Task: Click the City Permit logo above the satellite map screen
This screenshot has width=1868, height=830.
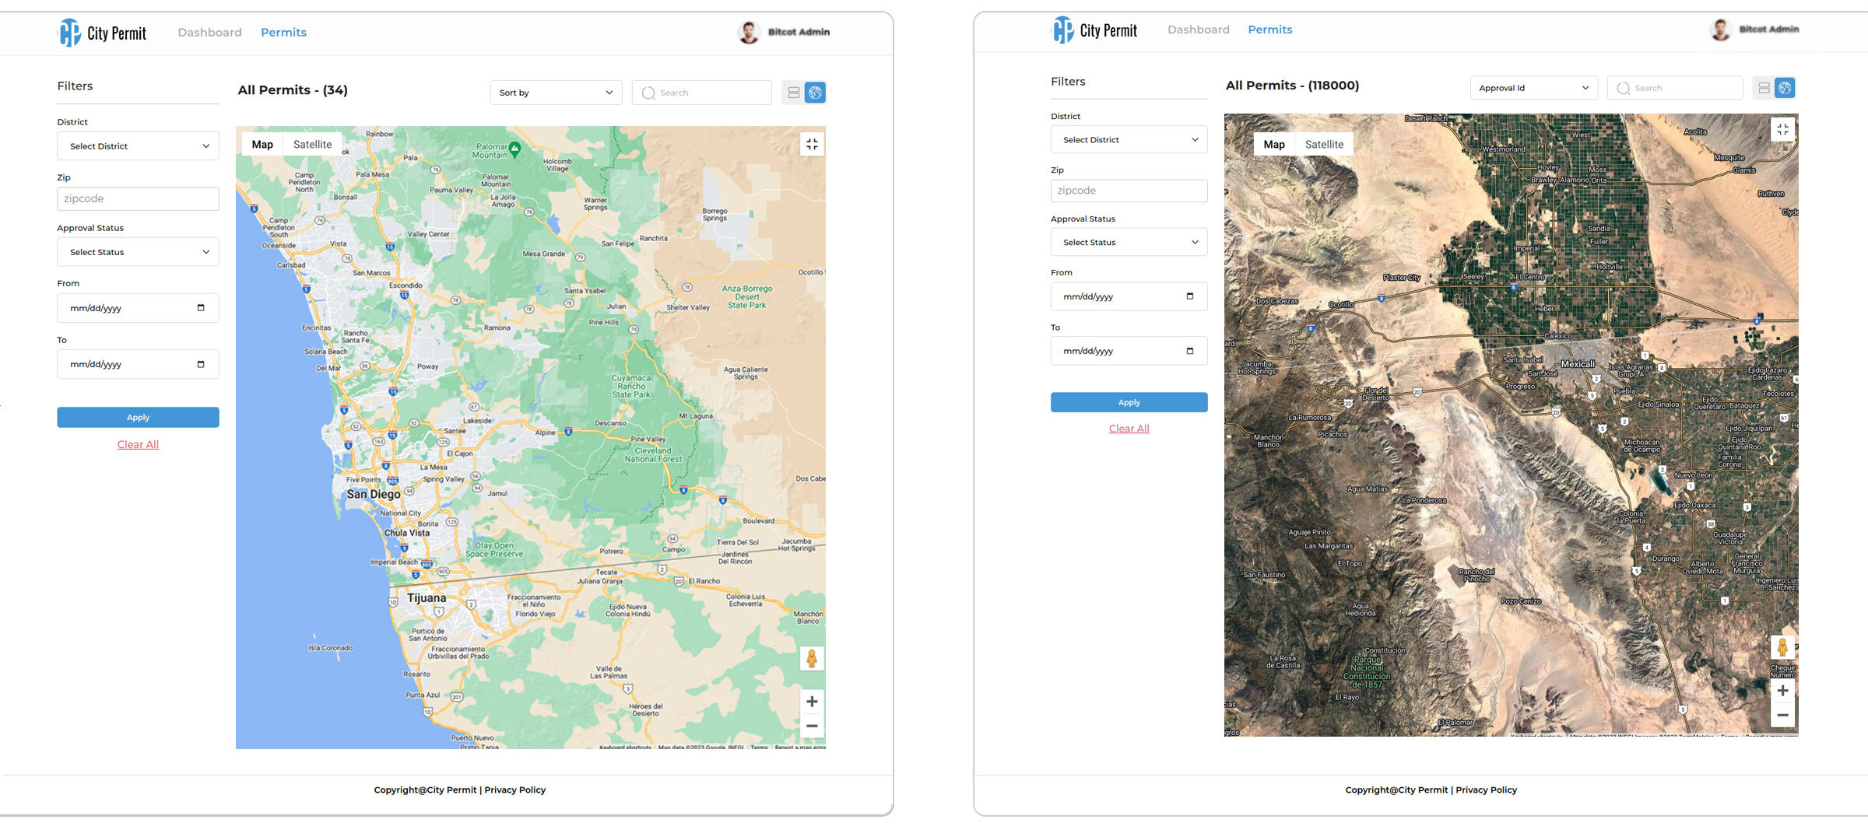Action: point(1094,30)
